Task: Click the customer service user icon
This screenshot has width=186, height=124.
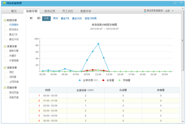Action: 145,11
